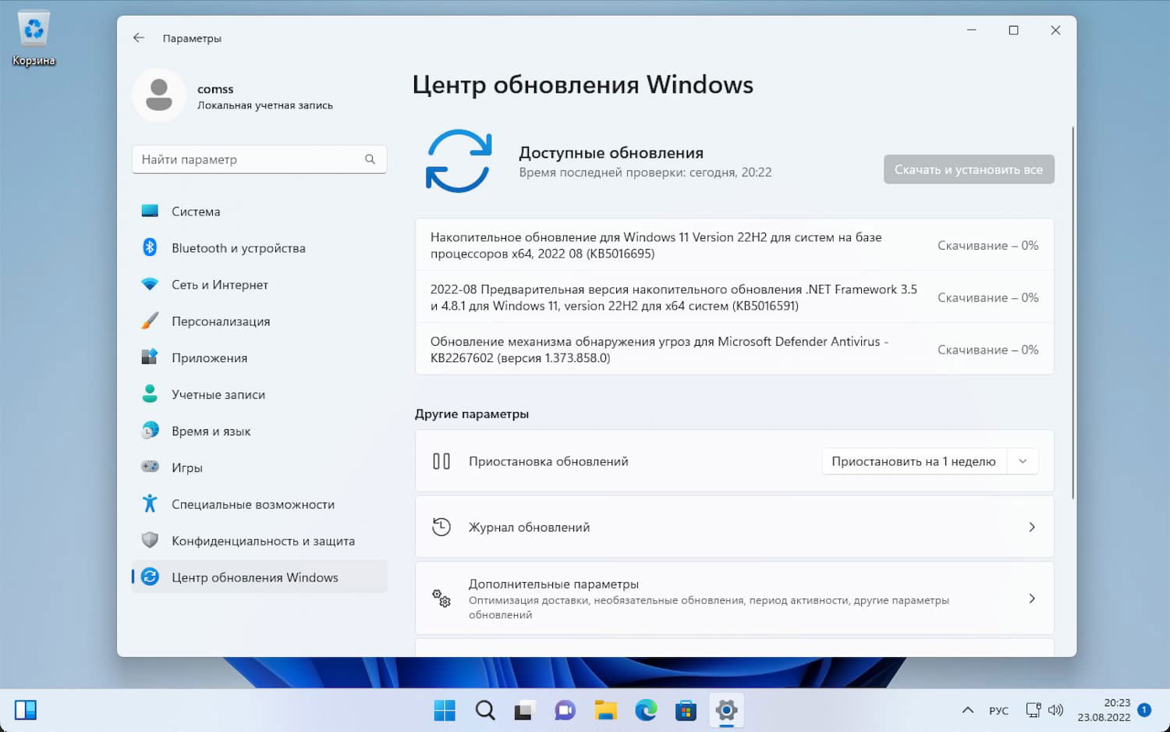
Task: Click in the Найти параметр search field
Action: pos(259,159)
